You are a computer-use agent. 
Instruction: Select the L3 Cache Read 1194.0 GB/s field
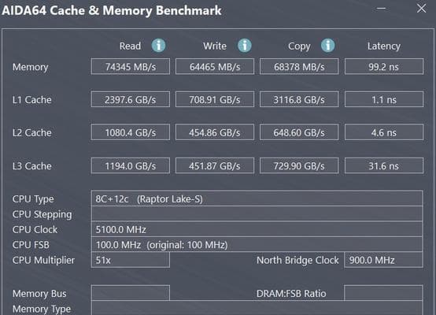[x=131, y=165]
